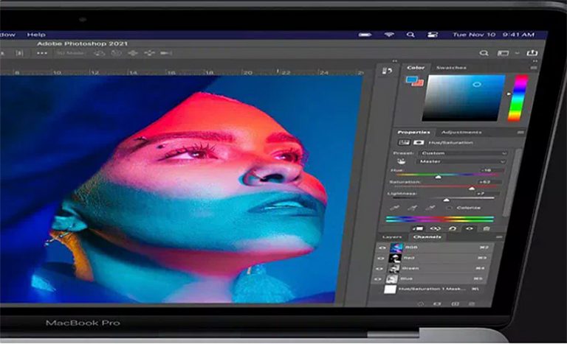Select the on-image adjustment hand tool icon

tap(402, 161)
